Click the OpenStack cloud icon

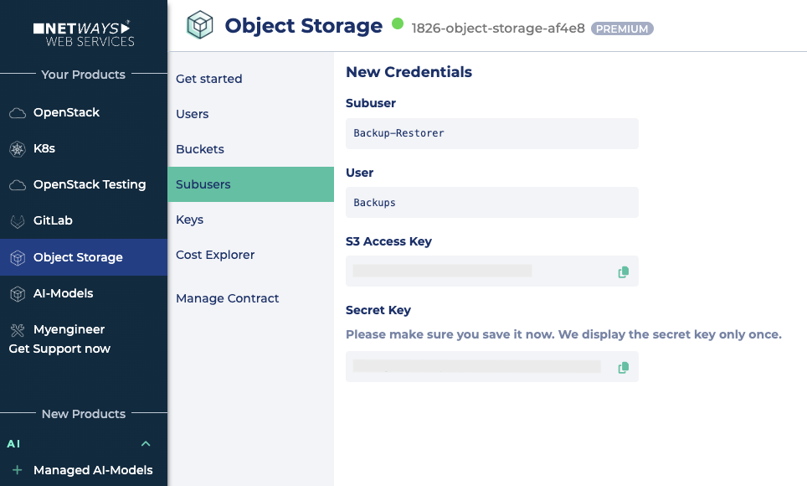click(x=17, y=113)
